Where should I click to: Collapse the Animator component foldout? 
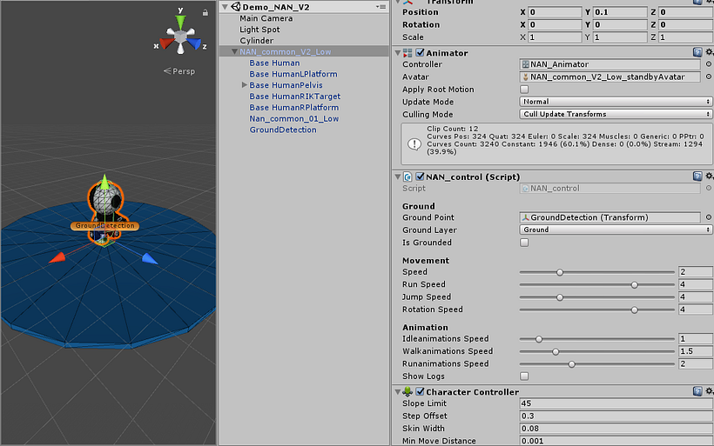pyautogui.click(x=398, y=53)
